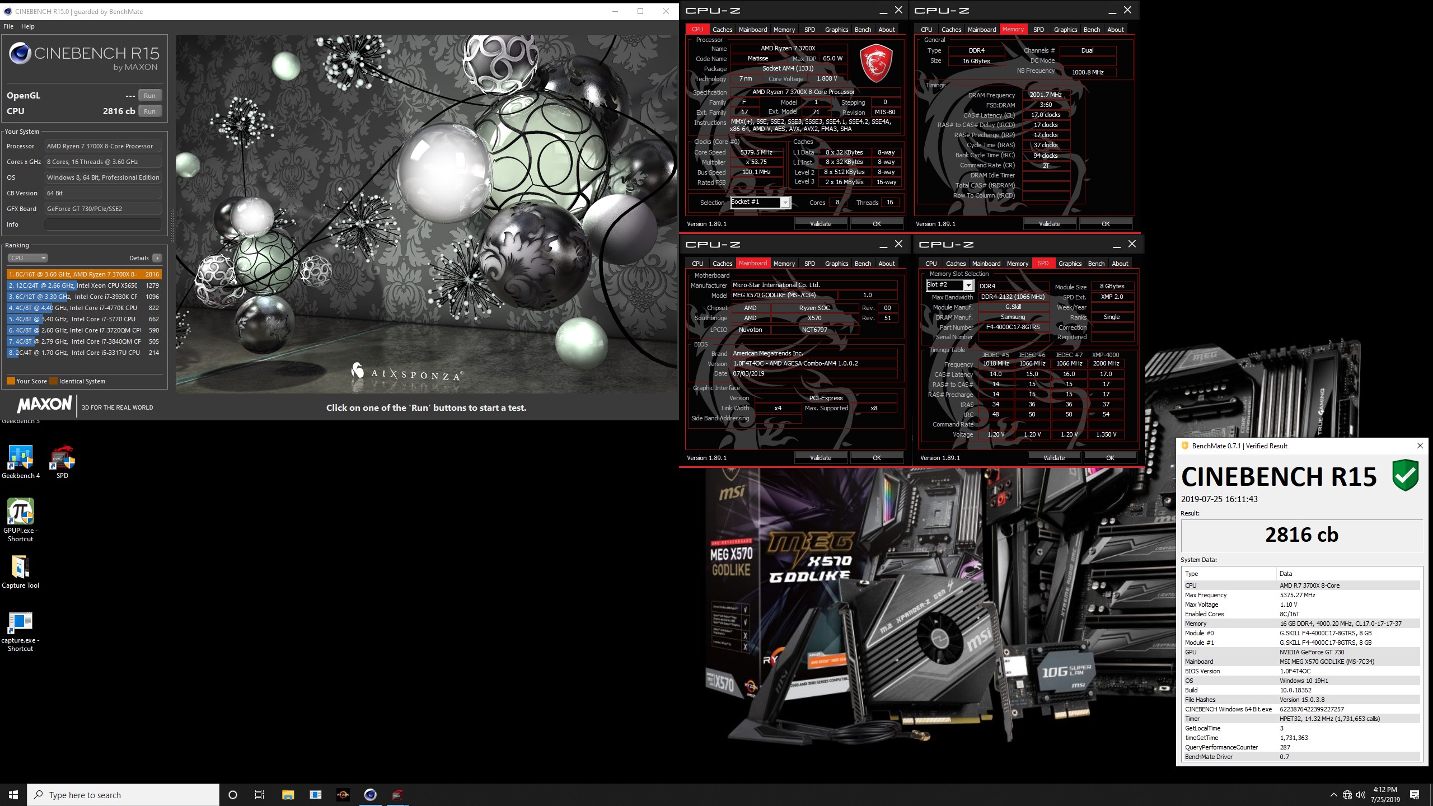The image size is (1433, 806).
Task: Click OK in the CPU-Z SPD window
Action: click(x=1110, y=458)
